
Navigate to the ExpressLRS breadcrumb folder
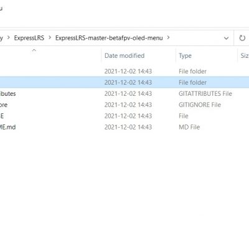point(29,38)
